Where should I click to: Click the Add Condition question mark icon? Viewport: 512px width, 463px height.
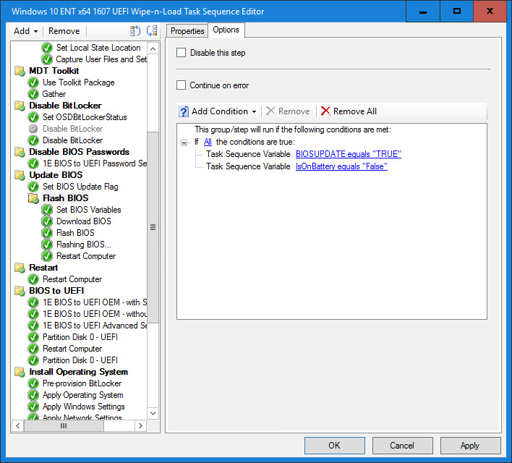coord(184,111)
